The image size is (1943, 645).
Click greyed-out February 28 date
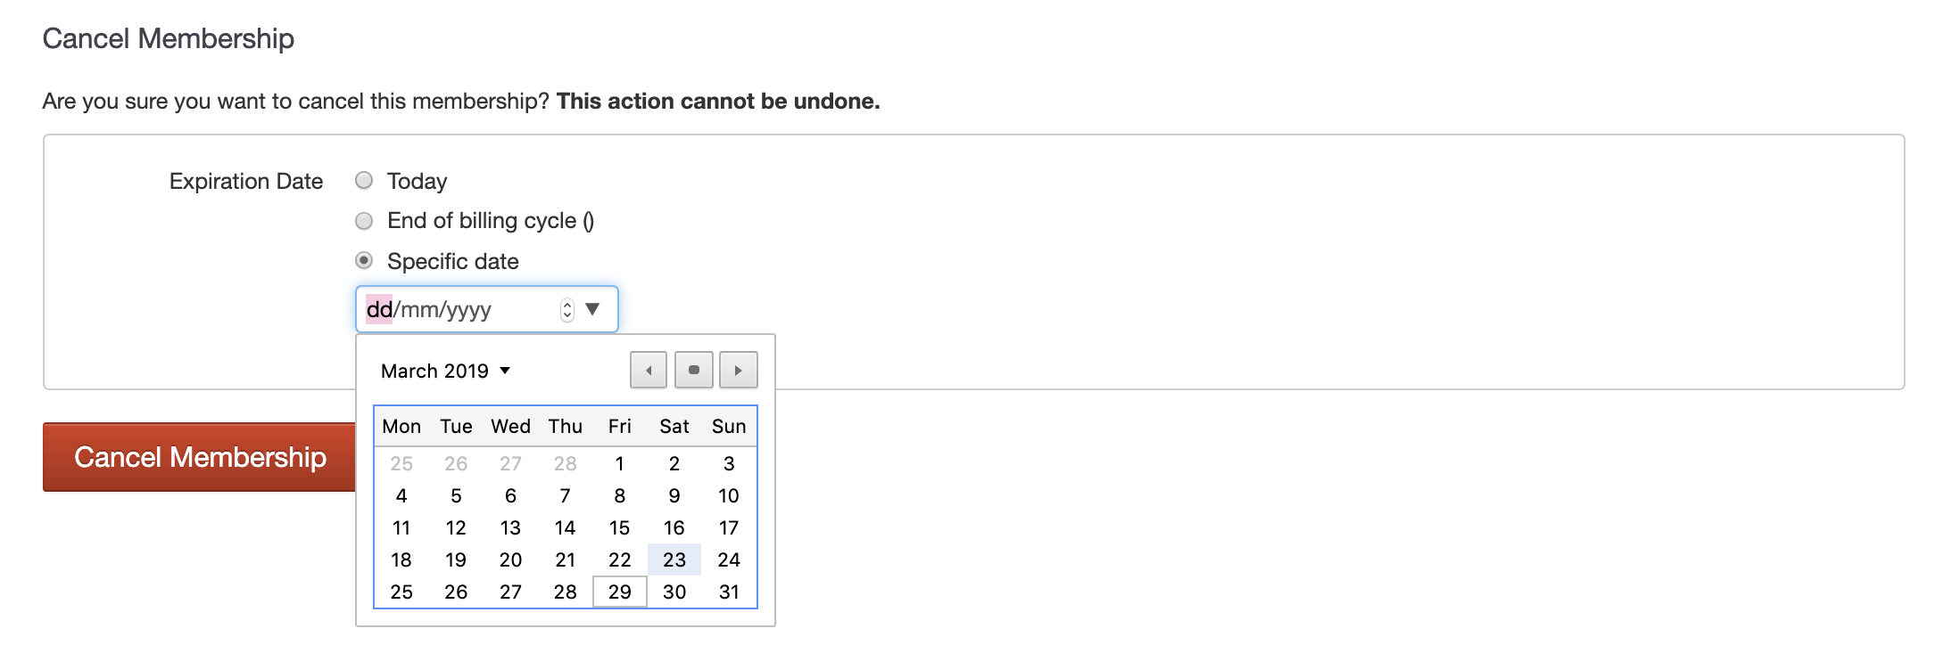pos(565,464)
